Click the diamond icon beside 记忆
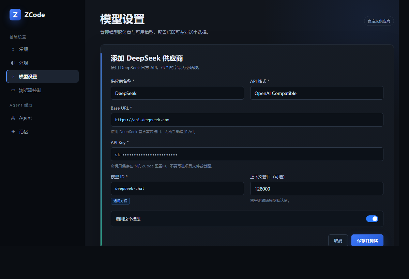This screenshot has width=409, height=279. click(13, 131)
